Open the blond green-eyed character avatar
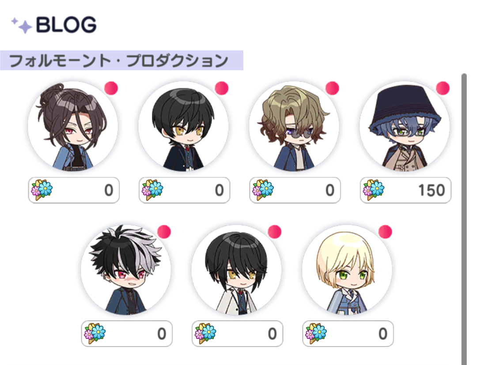This screenshot has height=365, width=477. 347,270
